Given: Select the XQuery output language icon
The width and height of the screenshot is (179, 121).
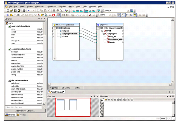Looking at the screenshot, I should (x=81, y=11).
